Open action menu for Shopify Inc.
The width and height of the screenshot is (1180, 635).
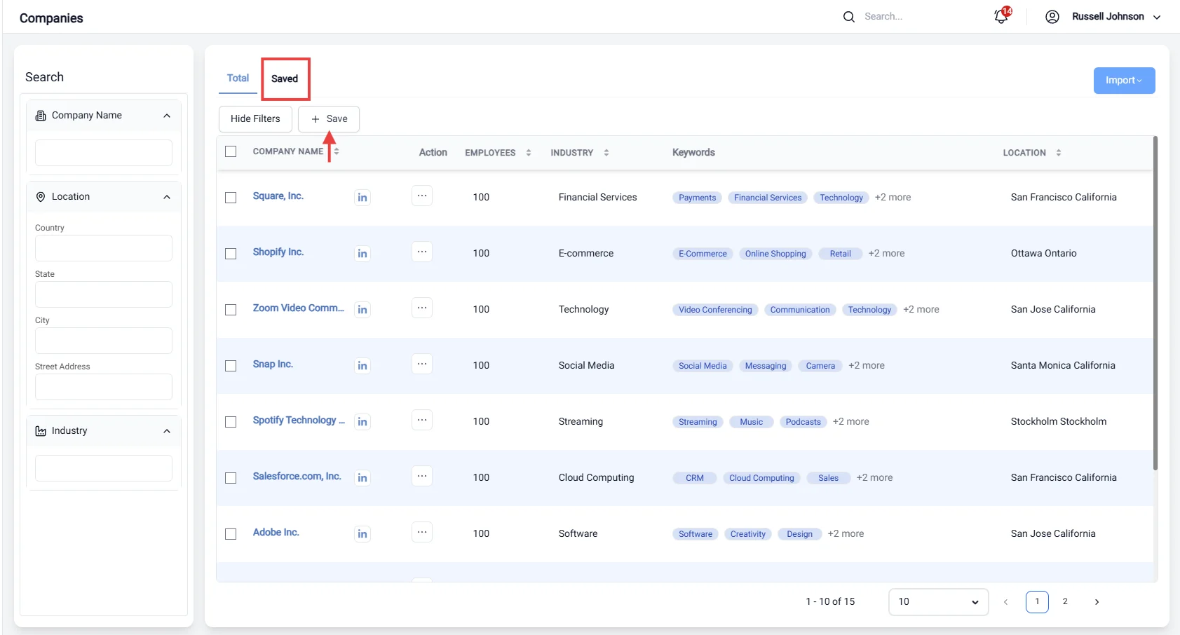click(422, 252)
